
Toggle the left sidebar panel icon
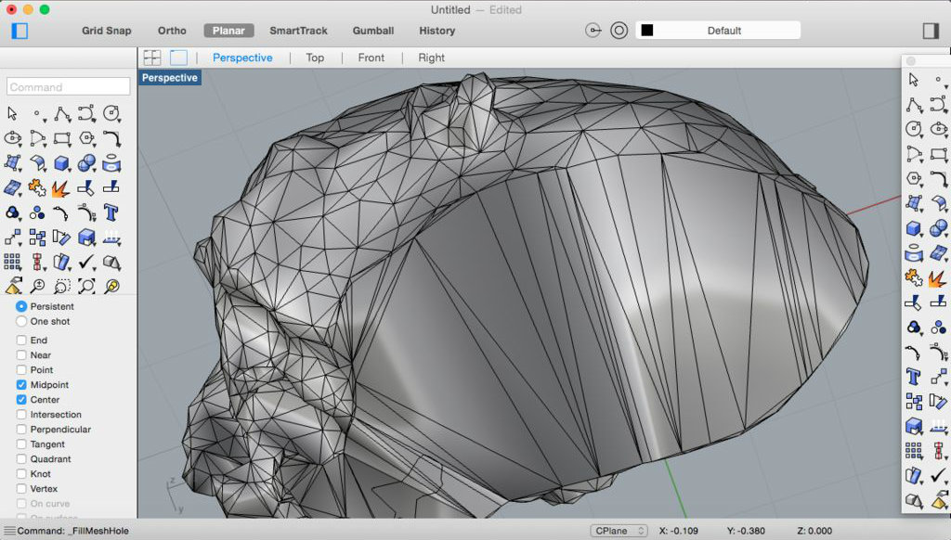[20, 31]
